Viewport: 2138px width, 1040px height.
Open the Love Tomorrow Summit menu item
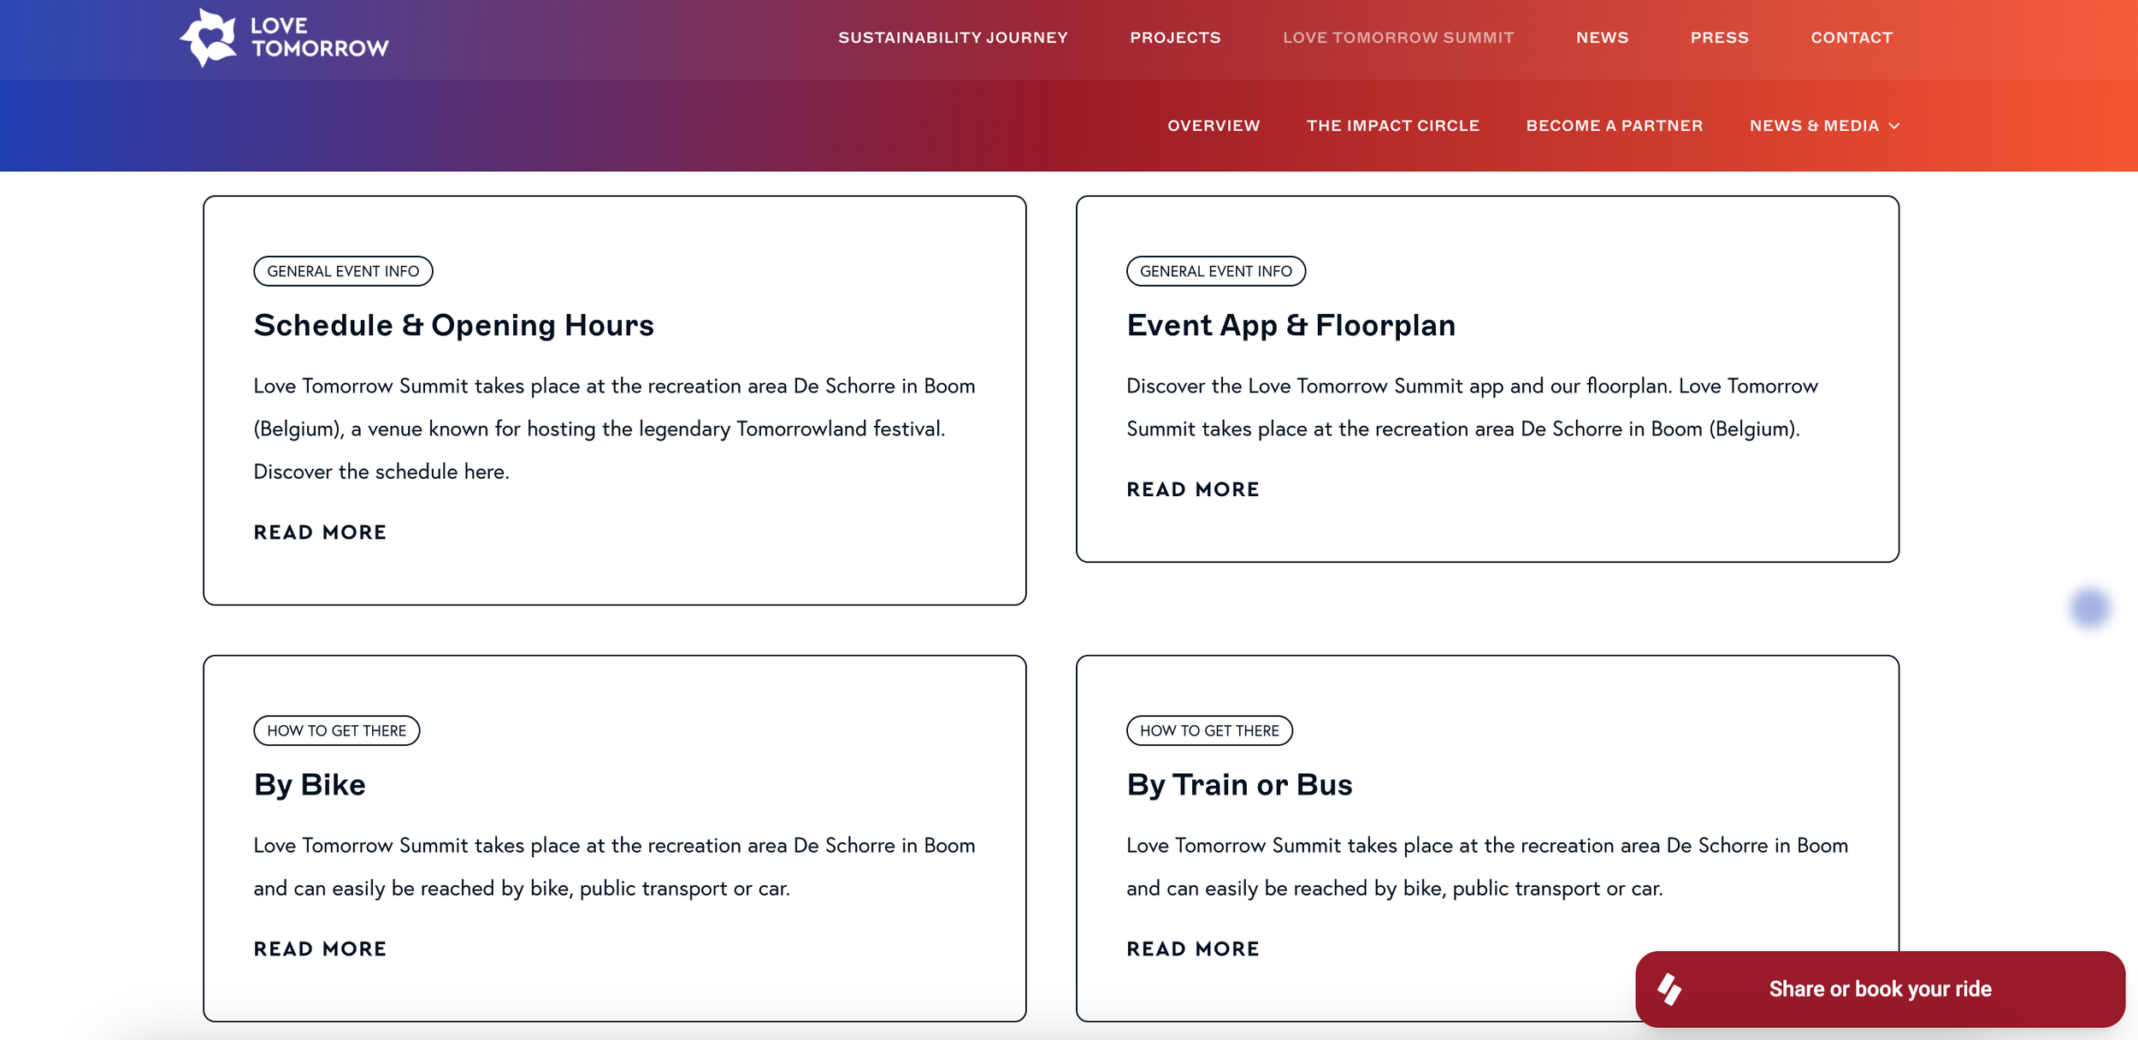tap(1398, 38)
